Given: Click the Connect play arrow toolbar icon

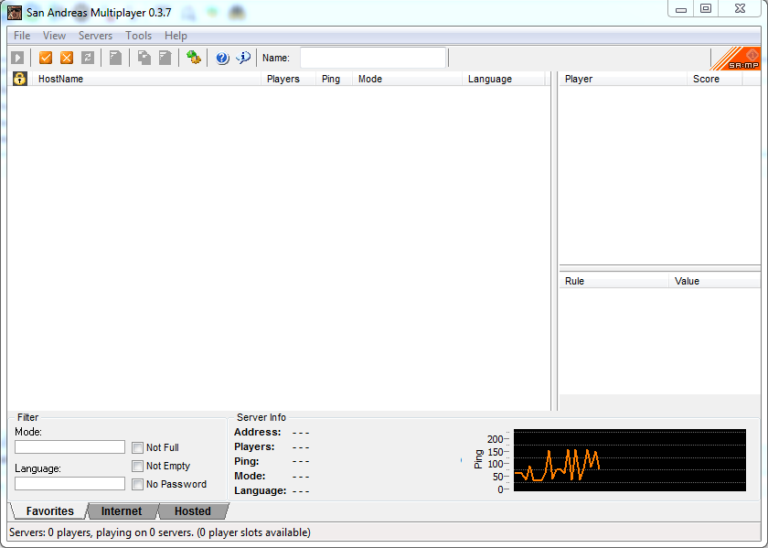Looking at the screenshot, I should point(17,58).
